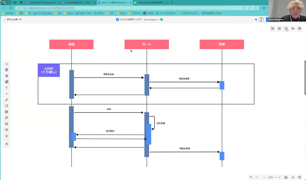The image size is (306, 180).
Task: Toggle the chat panel
Action: point(293,29)
